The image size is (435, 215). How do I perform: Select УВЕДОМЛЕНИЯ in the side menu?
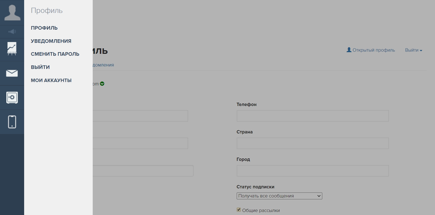(x=51, y=41)
